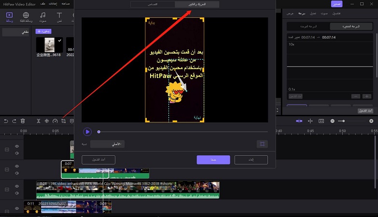Hide the bottom 20221105025207 track with the eye
The width and height of the screenshot is (378, 217).
(17, 208)
